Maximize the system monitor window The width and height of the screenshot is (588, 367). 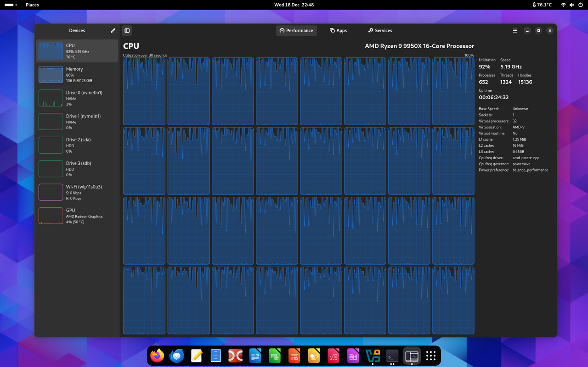coord(539,31)
